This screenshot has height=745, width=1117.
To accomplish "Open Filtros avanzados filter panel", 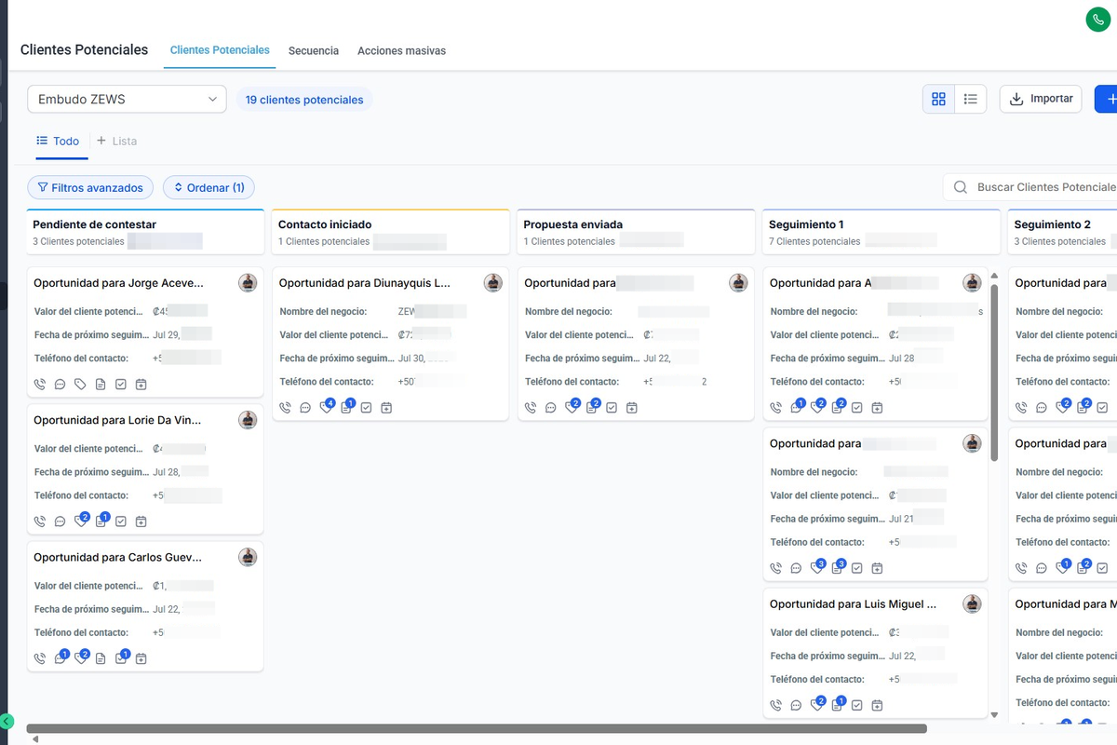I will click(x=90, y=187).
